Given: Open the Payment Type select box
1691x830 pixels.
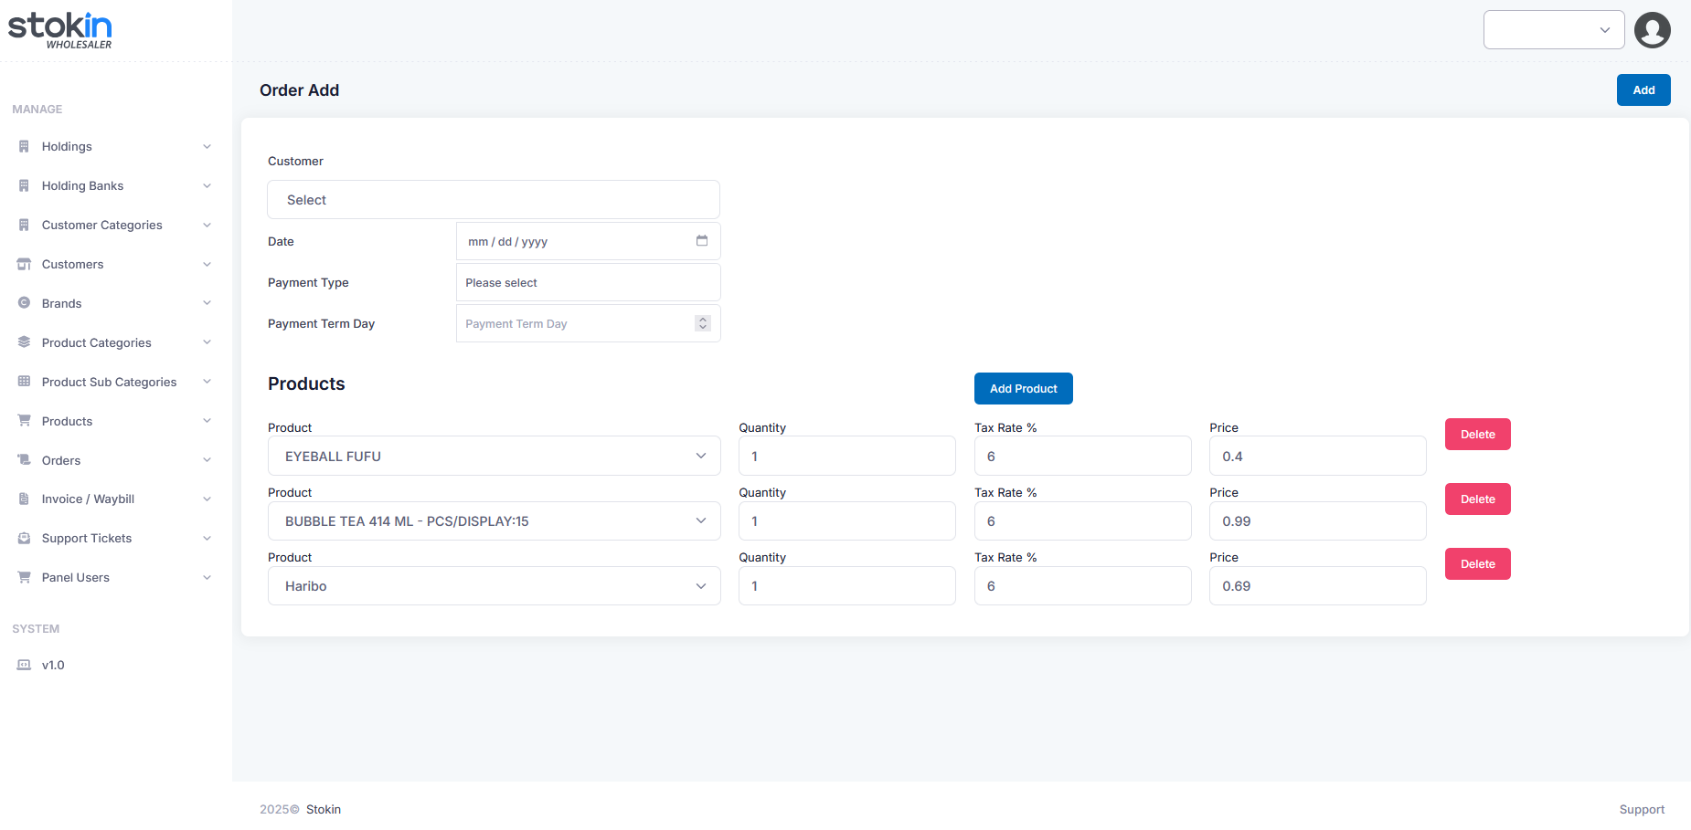Looking at the screenshot, I should (x=588, y=282).
